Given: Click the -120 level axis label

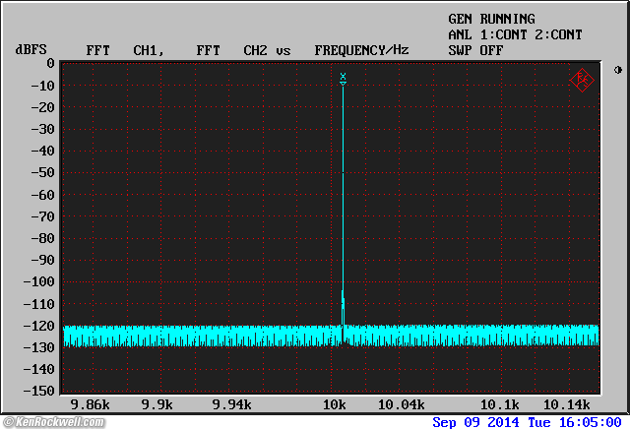Looking at the screenshot, I should [x=39, y=325].
